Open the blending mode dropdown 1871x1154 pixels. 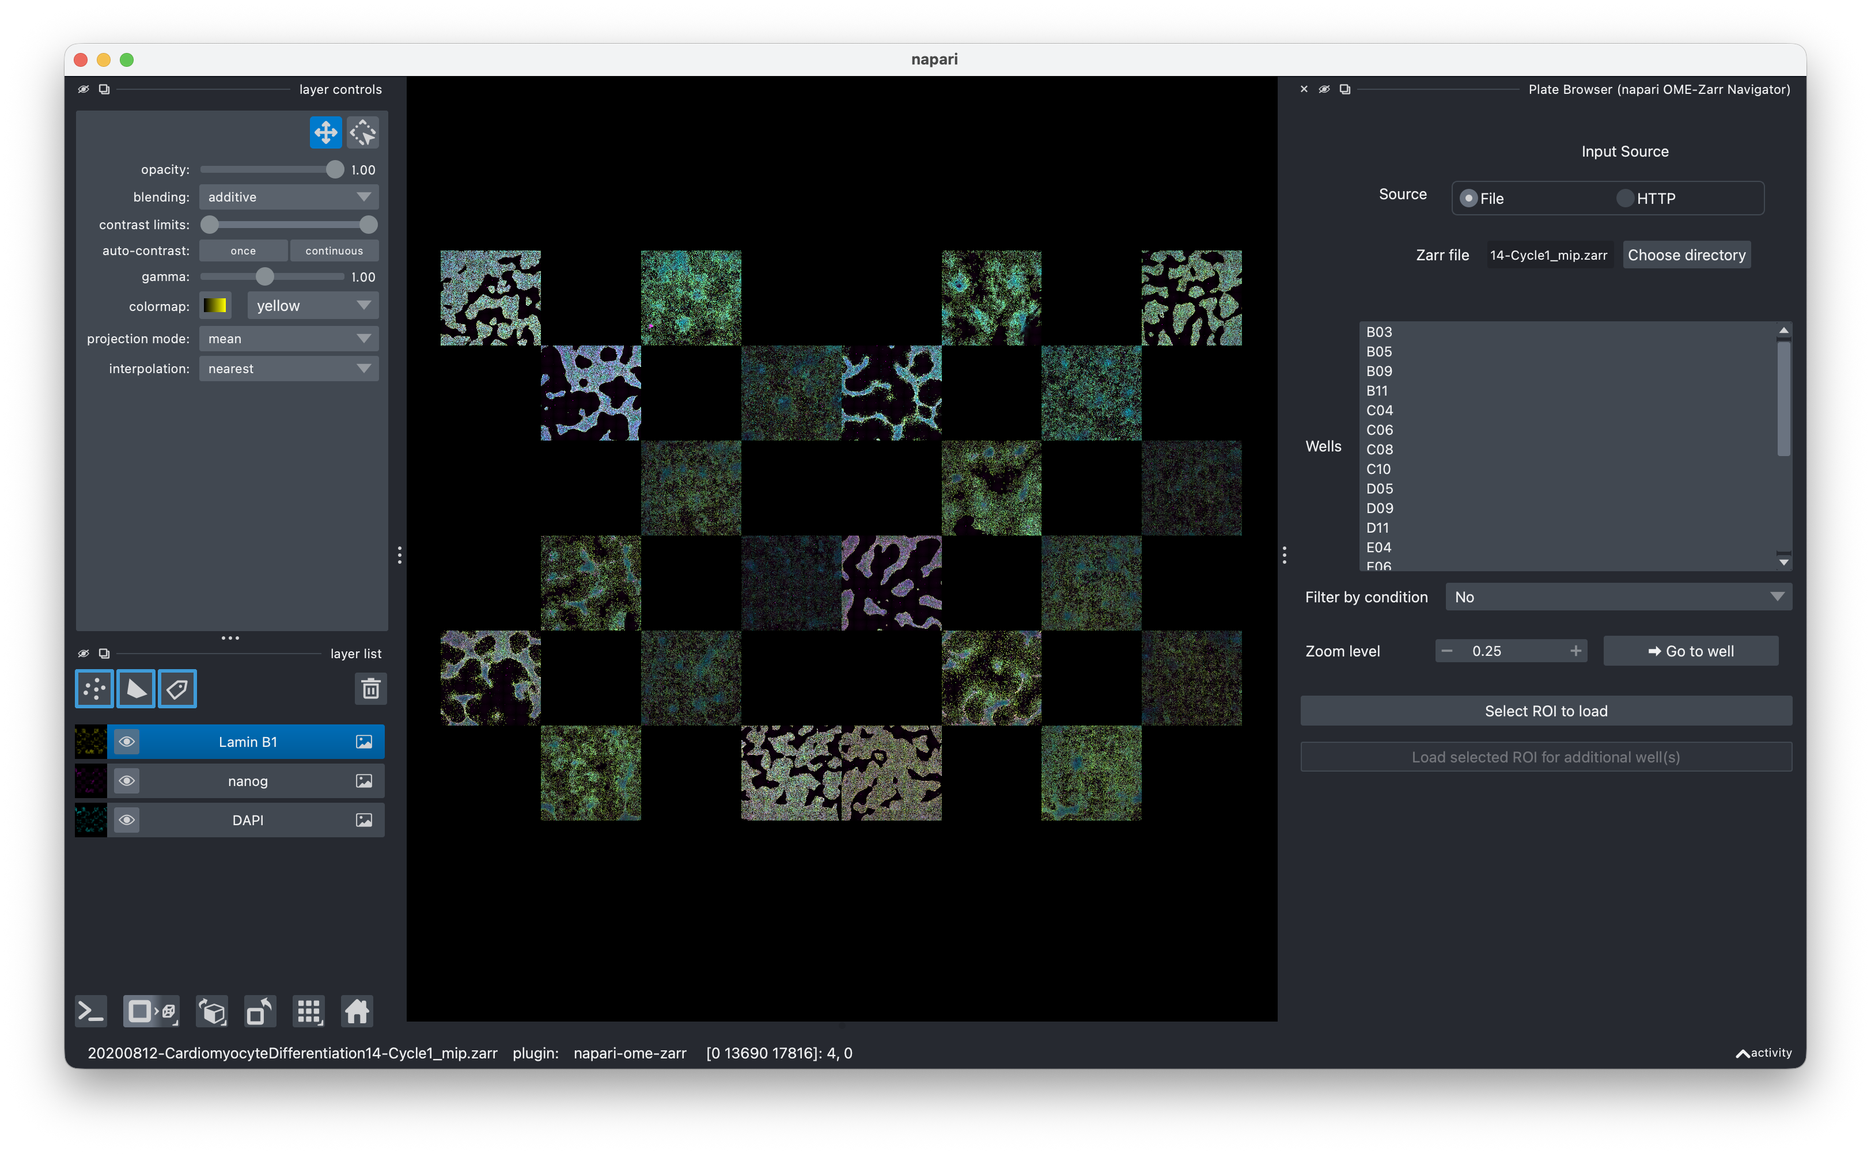point(289,197)
